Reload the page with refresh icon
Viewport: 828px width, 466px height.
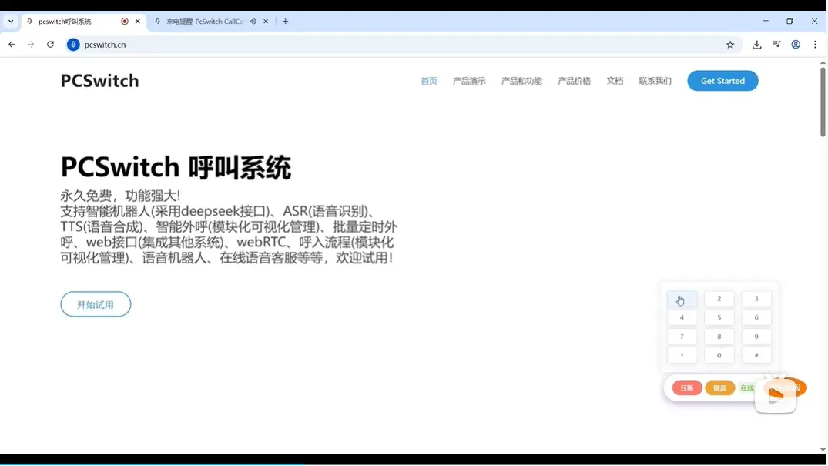point(50,45)
